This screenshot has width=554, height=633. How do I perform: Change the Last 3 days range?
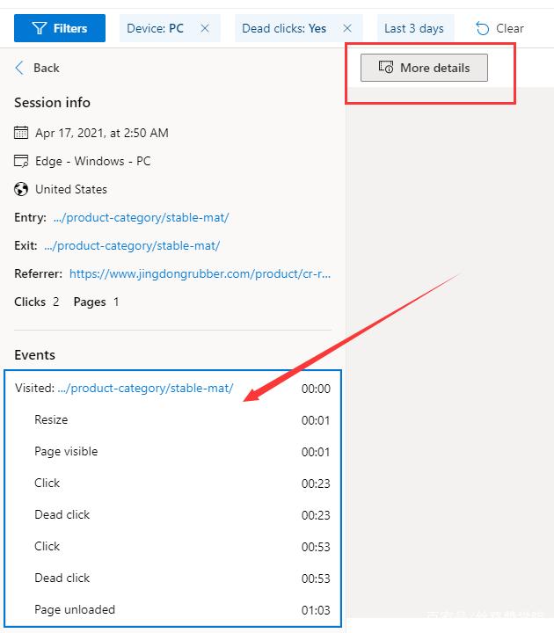(x=414, y=28)
